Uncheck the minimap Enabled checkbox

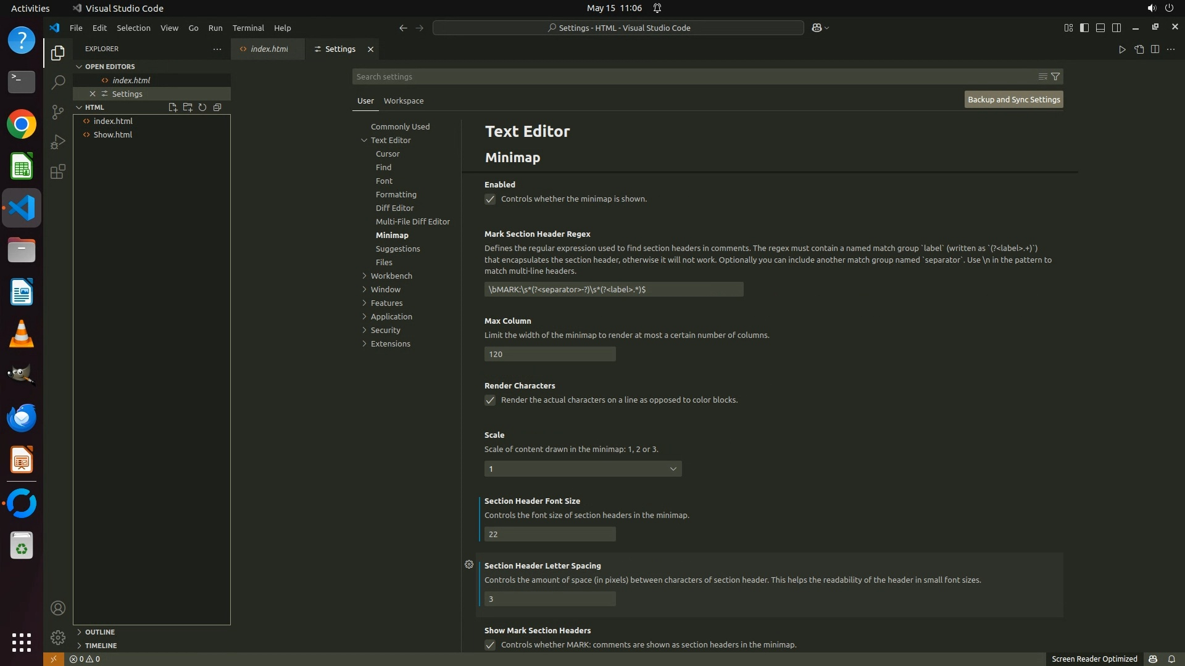[x=490, y=199]
